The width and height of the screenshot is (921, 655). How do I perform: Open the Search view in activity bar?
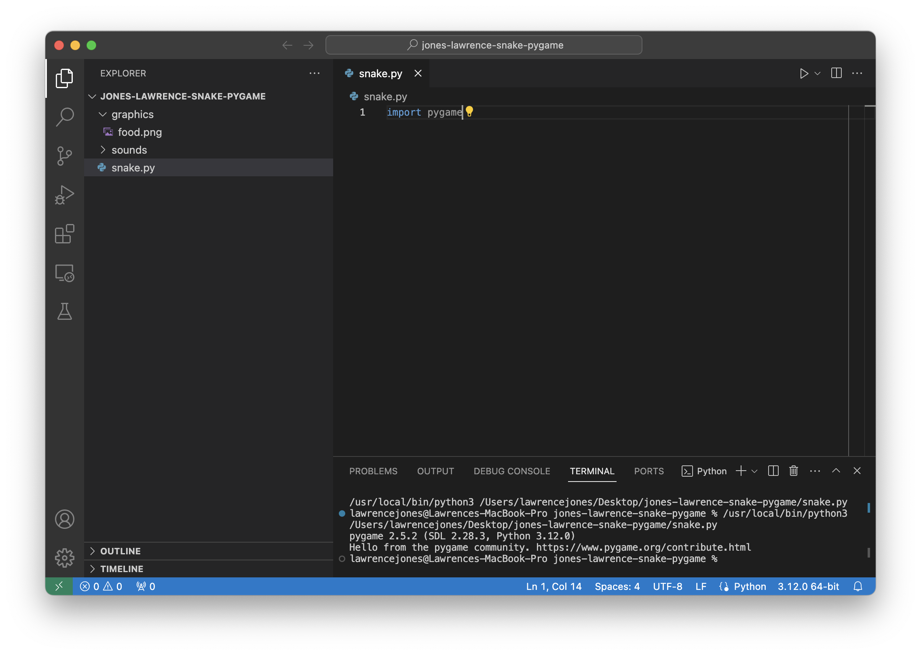(65, 117)
